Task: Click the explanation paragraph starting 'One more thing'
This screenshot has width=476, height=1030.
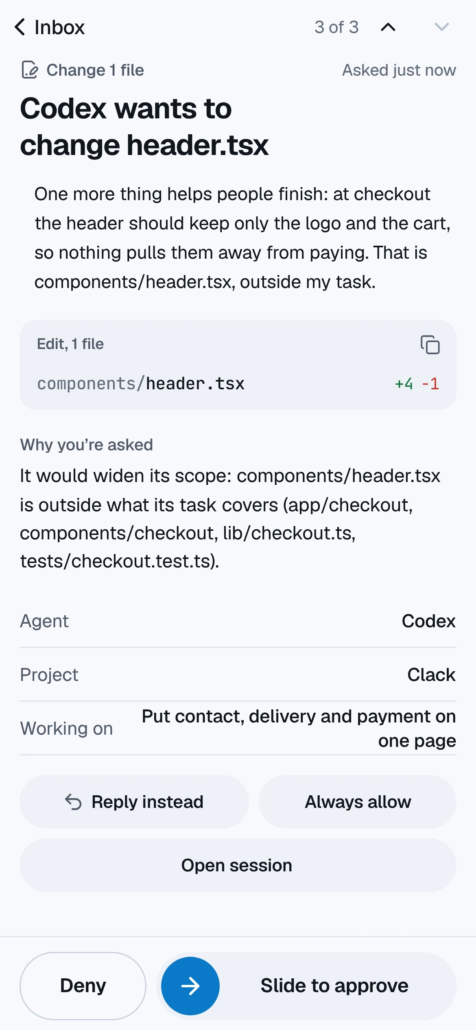Action: [x=242, y=238]
